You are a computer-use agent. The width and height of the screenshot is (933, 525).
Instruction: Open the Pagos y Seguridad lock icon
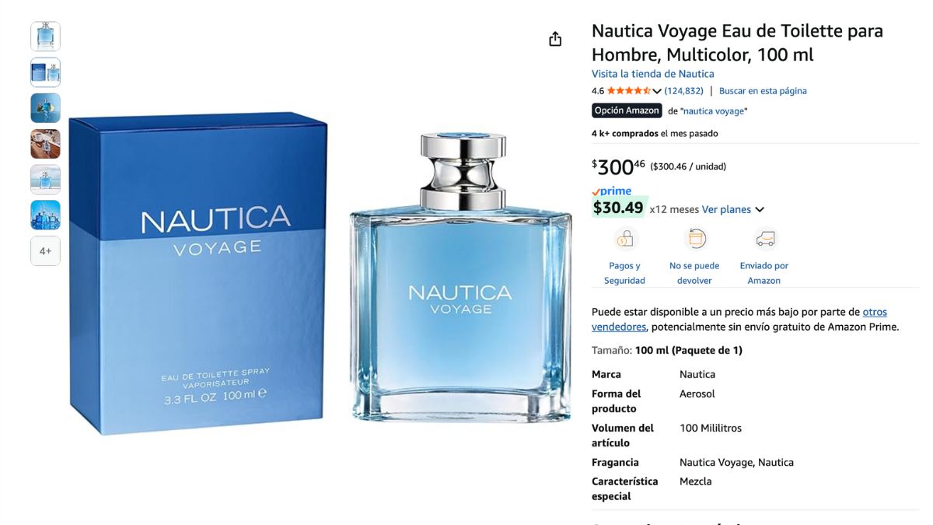pos(625,239)
